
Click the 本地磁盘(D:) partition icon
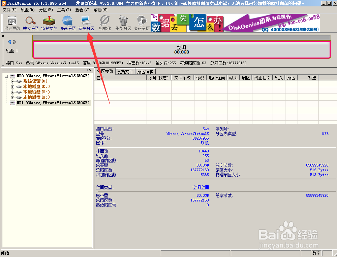pos(19,92)
